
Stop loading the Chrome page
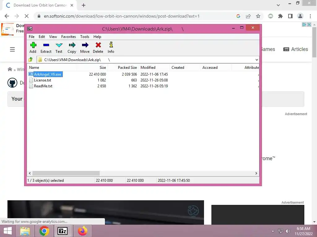[27, 16]
